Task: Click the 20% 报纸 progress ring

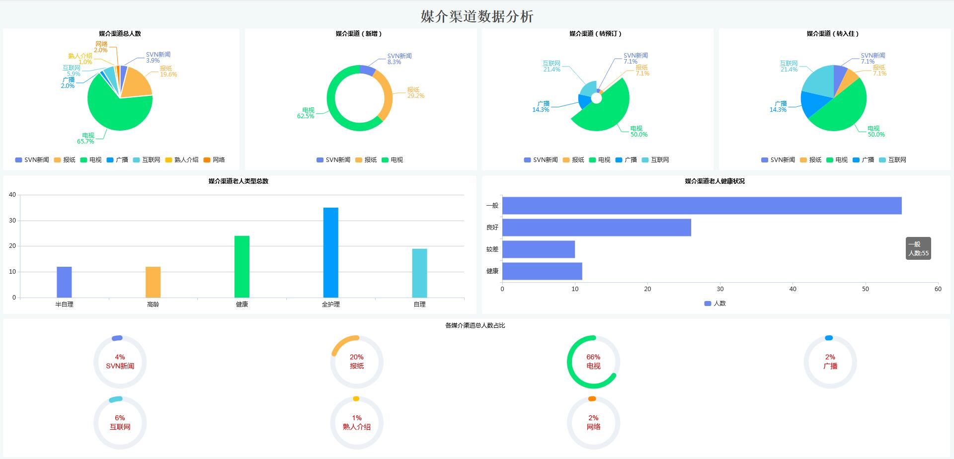Action: [356, 362]
